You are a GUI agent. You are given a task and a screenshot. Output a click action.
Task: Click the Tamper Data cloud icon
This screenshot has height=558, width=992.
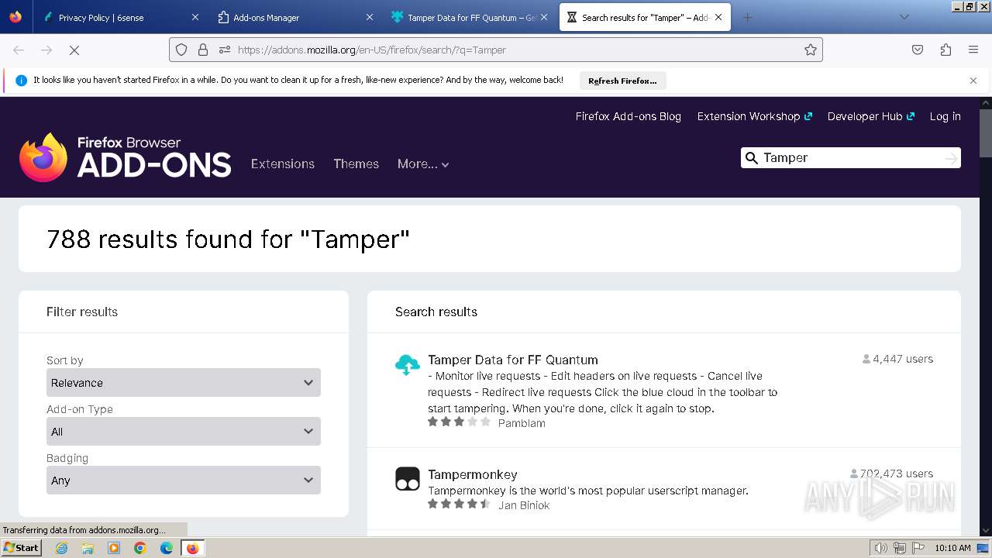(x=408, y=364)
